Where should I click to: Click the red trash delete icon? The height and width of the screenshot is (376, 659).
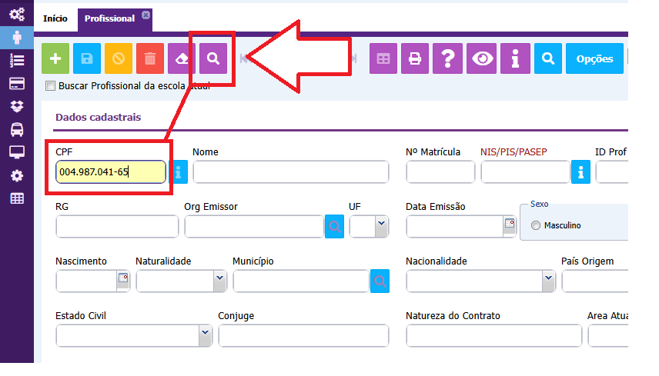click(x=150, y=58)
